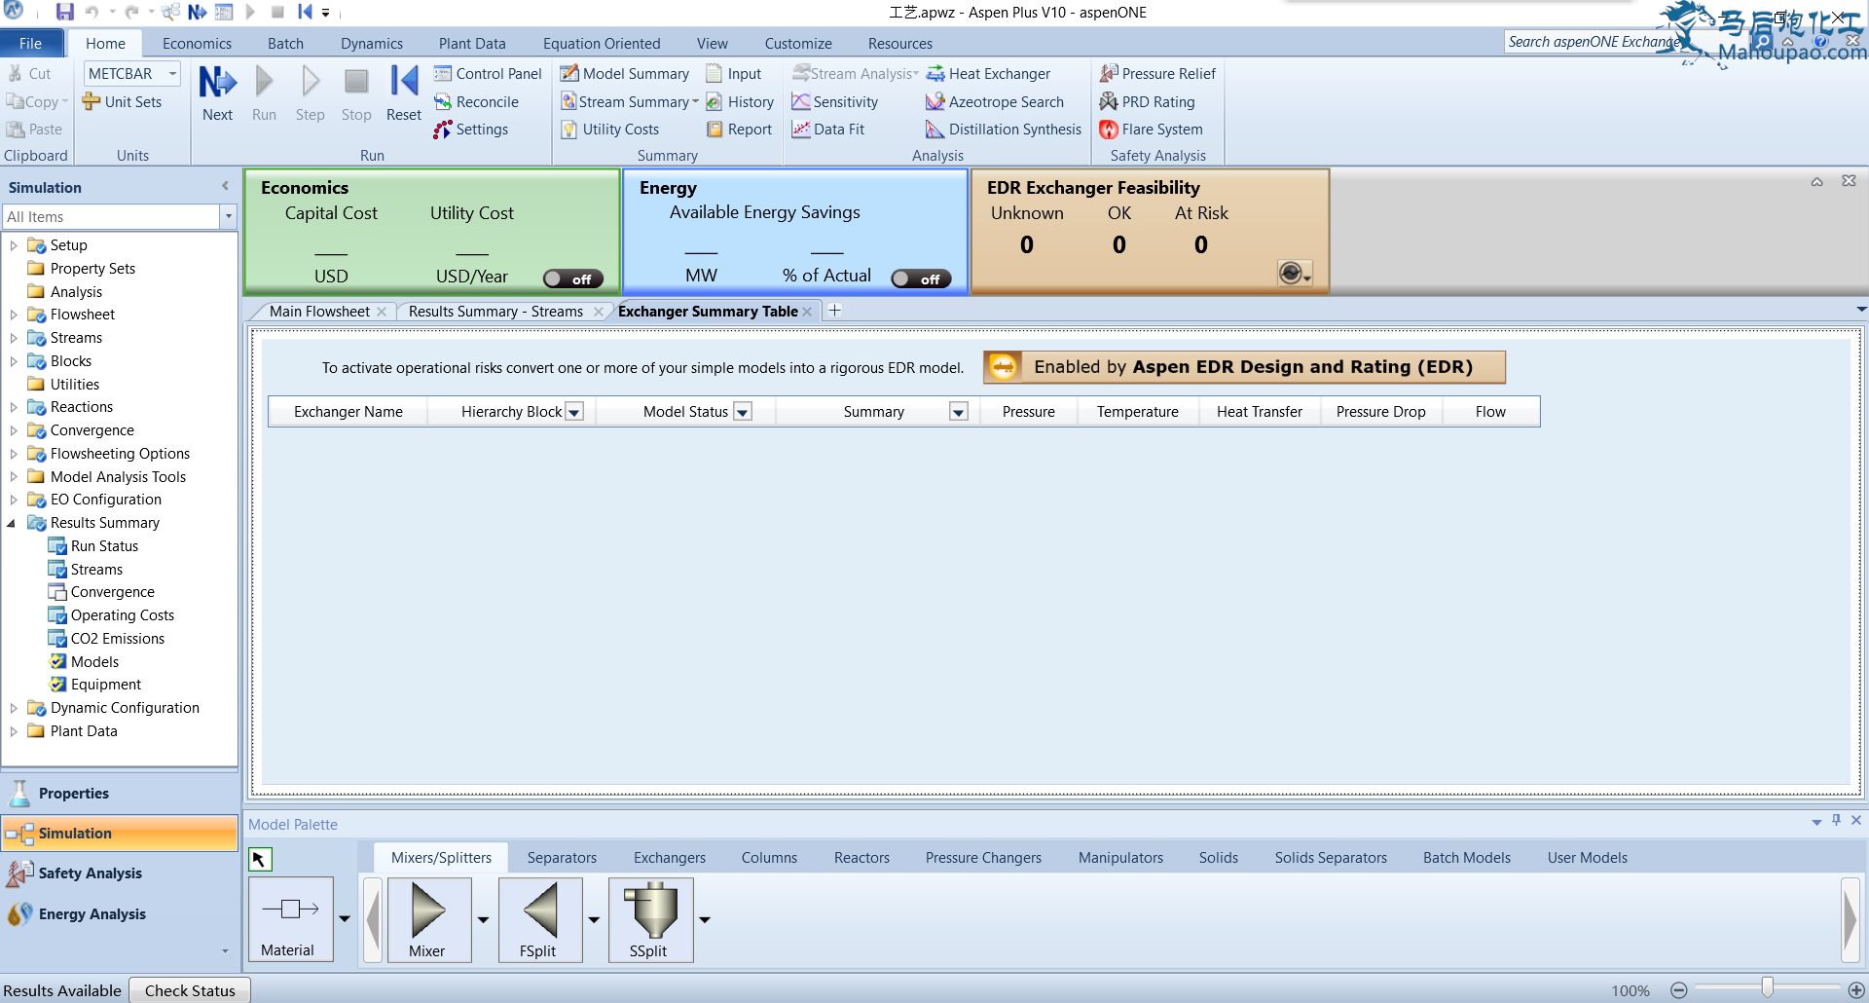This screenshot has width=1869, height=1003.
Task: Open Model Summary
Action: click(625, 74)
